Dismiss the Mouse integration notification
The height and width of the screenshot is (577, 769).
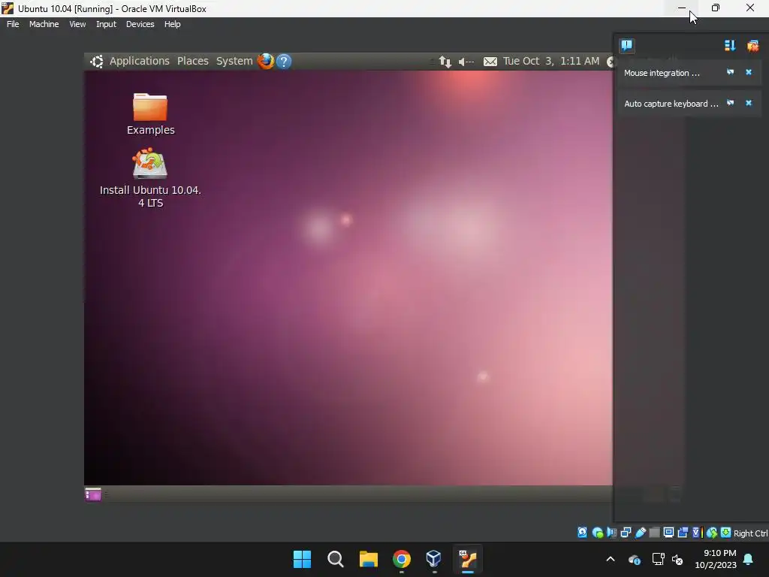pos(749,72)
